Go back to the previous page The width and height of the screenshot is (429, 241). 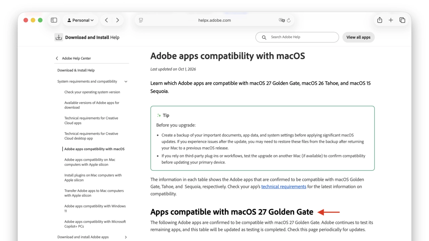106,20
